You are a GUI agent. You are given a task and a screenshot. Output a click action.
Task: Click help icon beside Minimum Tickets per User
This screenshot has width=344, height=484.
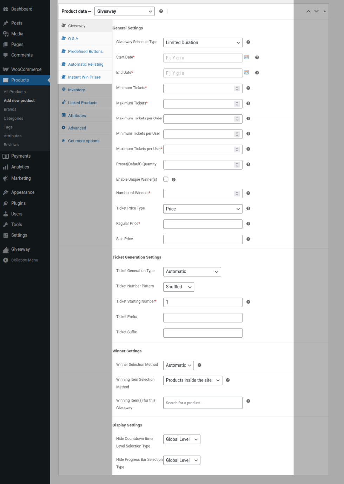[x=248, y=134]
